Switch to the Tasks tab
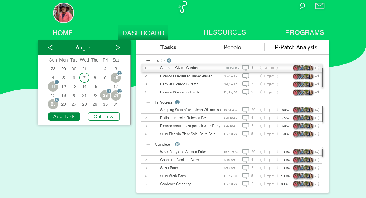This screenshot has width=366, height=198. pyautogui.click(x=168, y=47)
